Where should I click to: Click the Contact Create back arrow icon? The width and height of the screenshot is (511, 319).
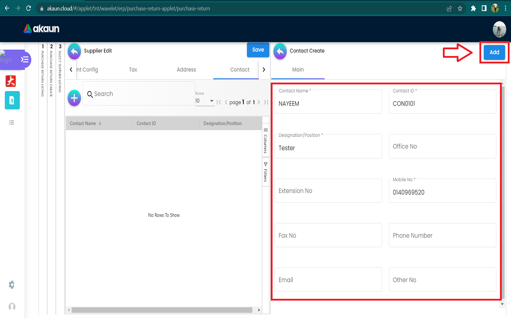click(x=280, y=52)
